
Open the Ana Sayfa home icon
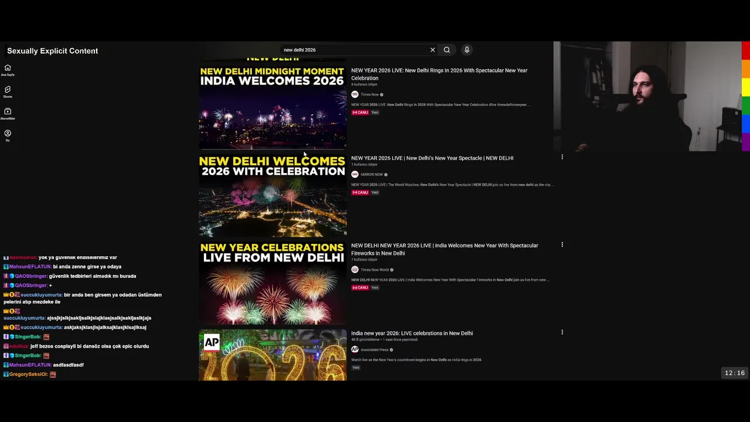[8, 70]
